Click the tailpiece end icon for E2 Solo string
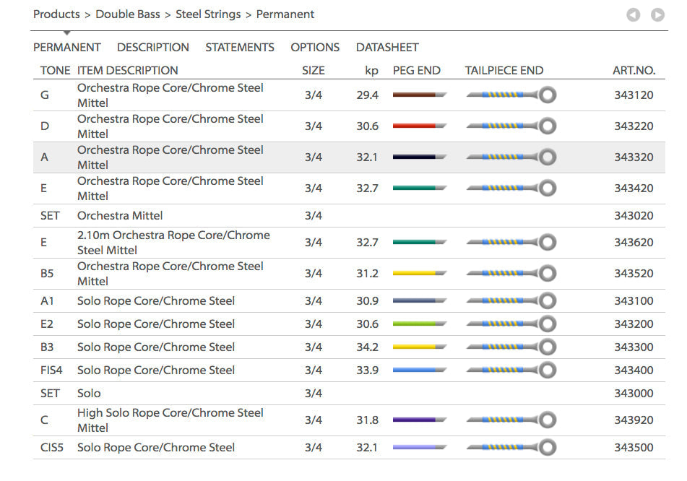This screenshot has width=687, height=481. pos(510,324)
